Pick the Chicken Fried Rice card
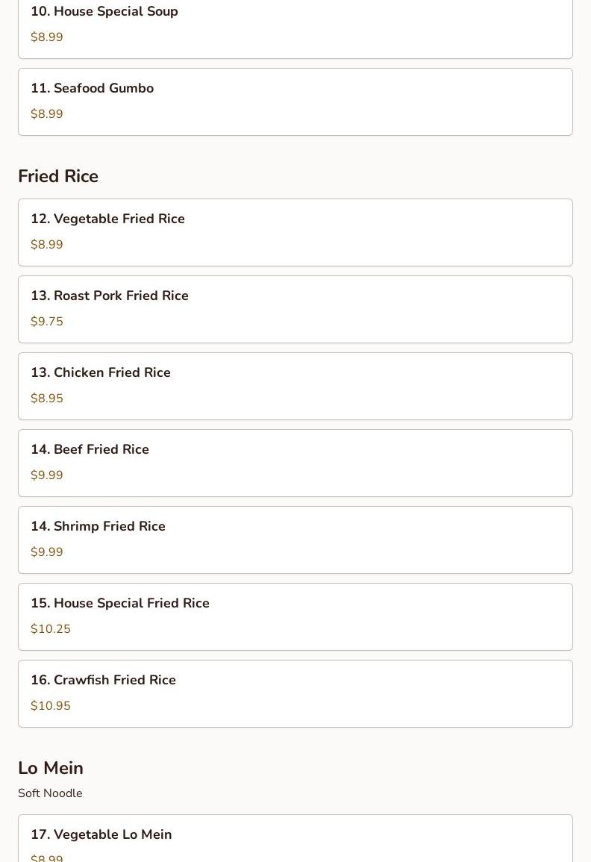The image size is (591, 862). pos(295,387)
